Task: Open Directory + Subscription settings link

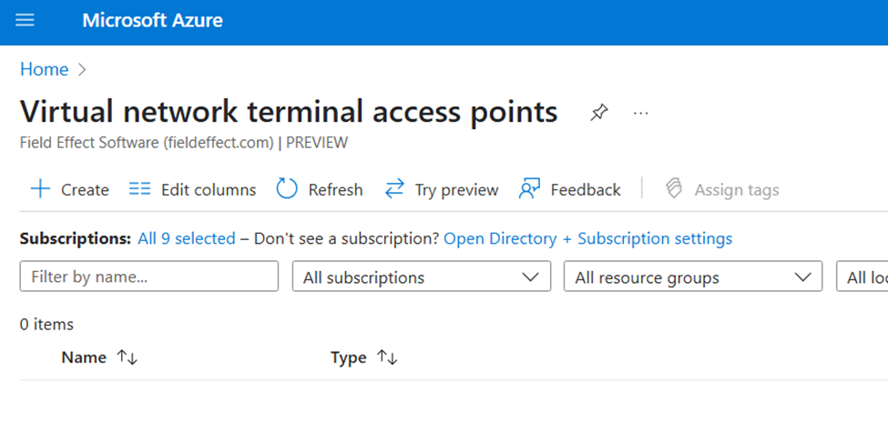Action: pos(587,238)
